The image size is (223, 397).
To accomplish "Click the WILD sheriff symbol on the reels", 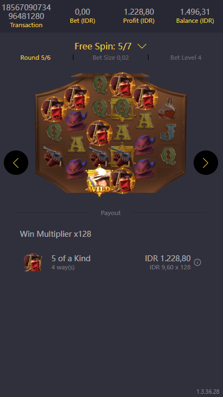I will pos(100,181).
